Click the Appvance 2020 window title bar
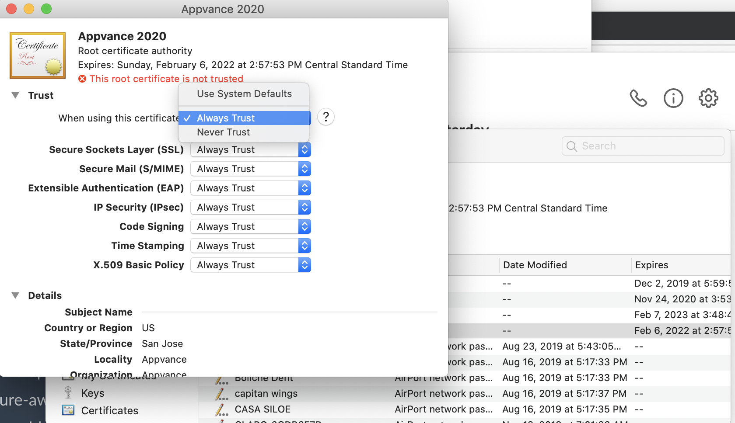The width and height of the screenshot is (735, 423). [224, 9]
